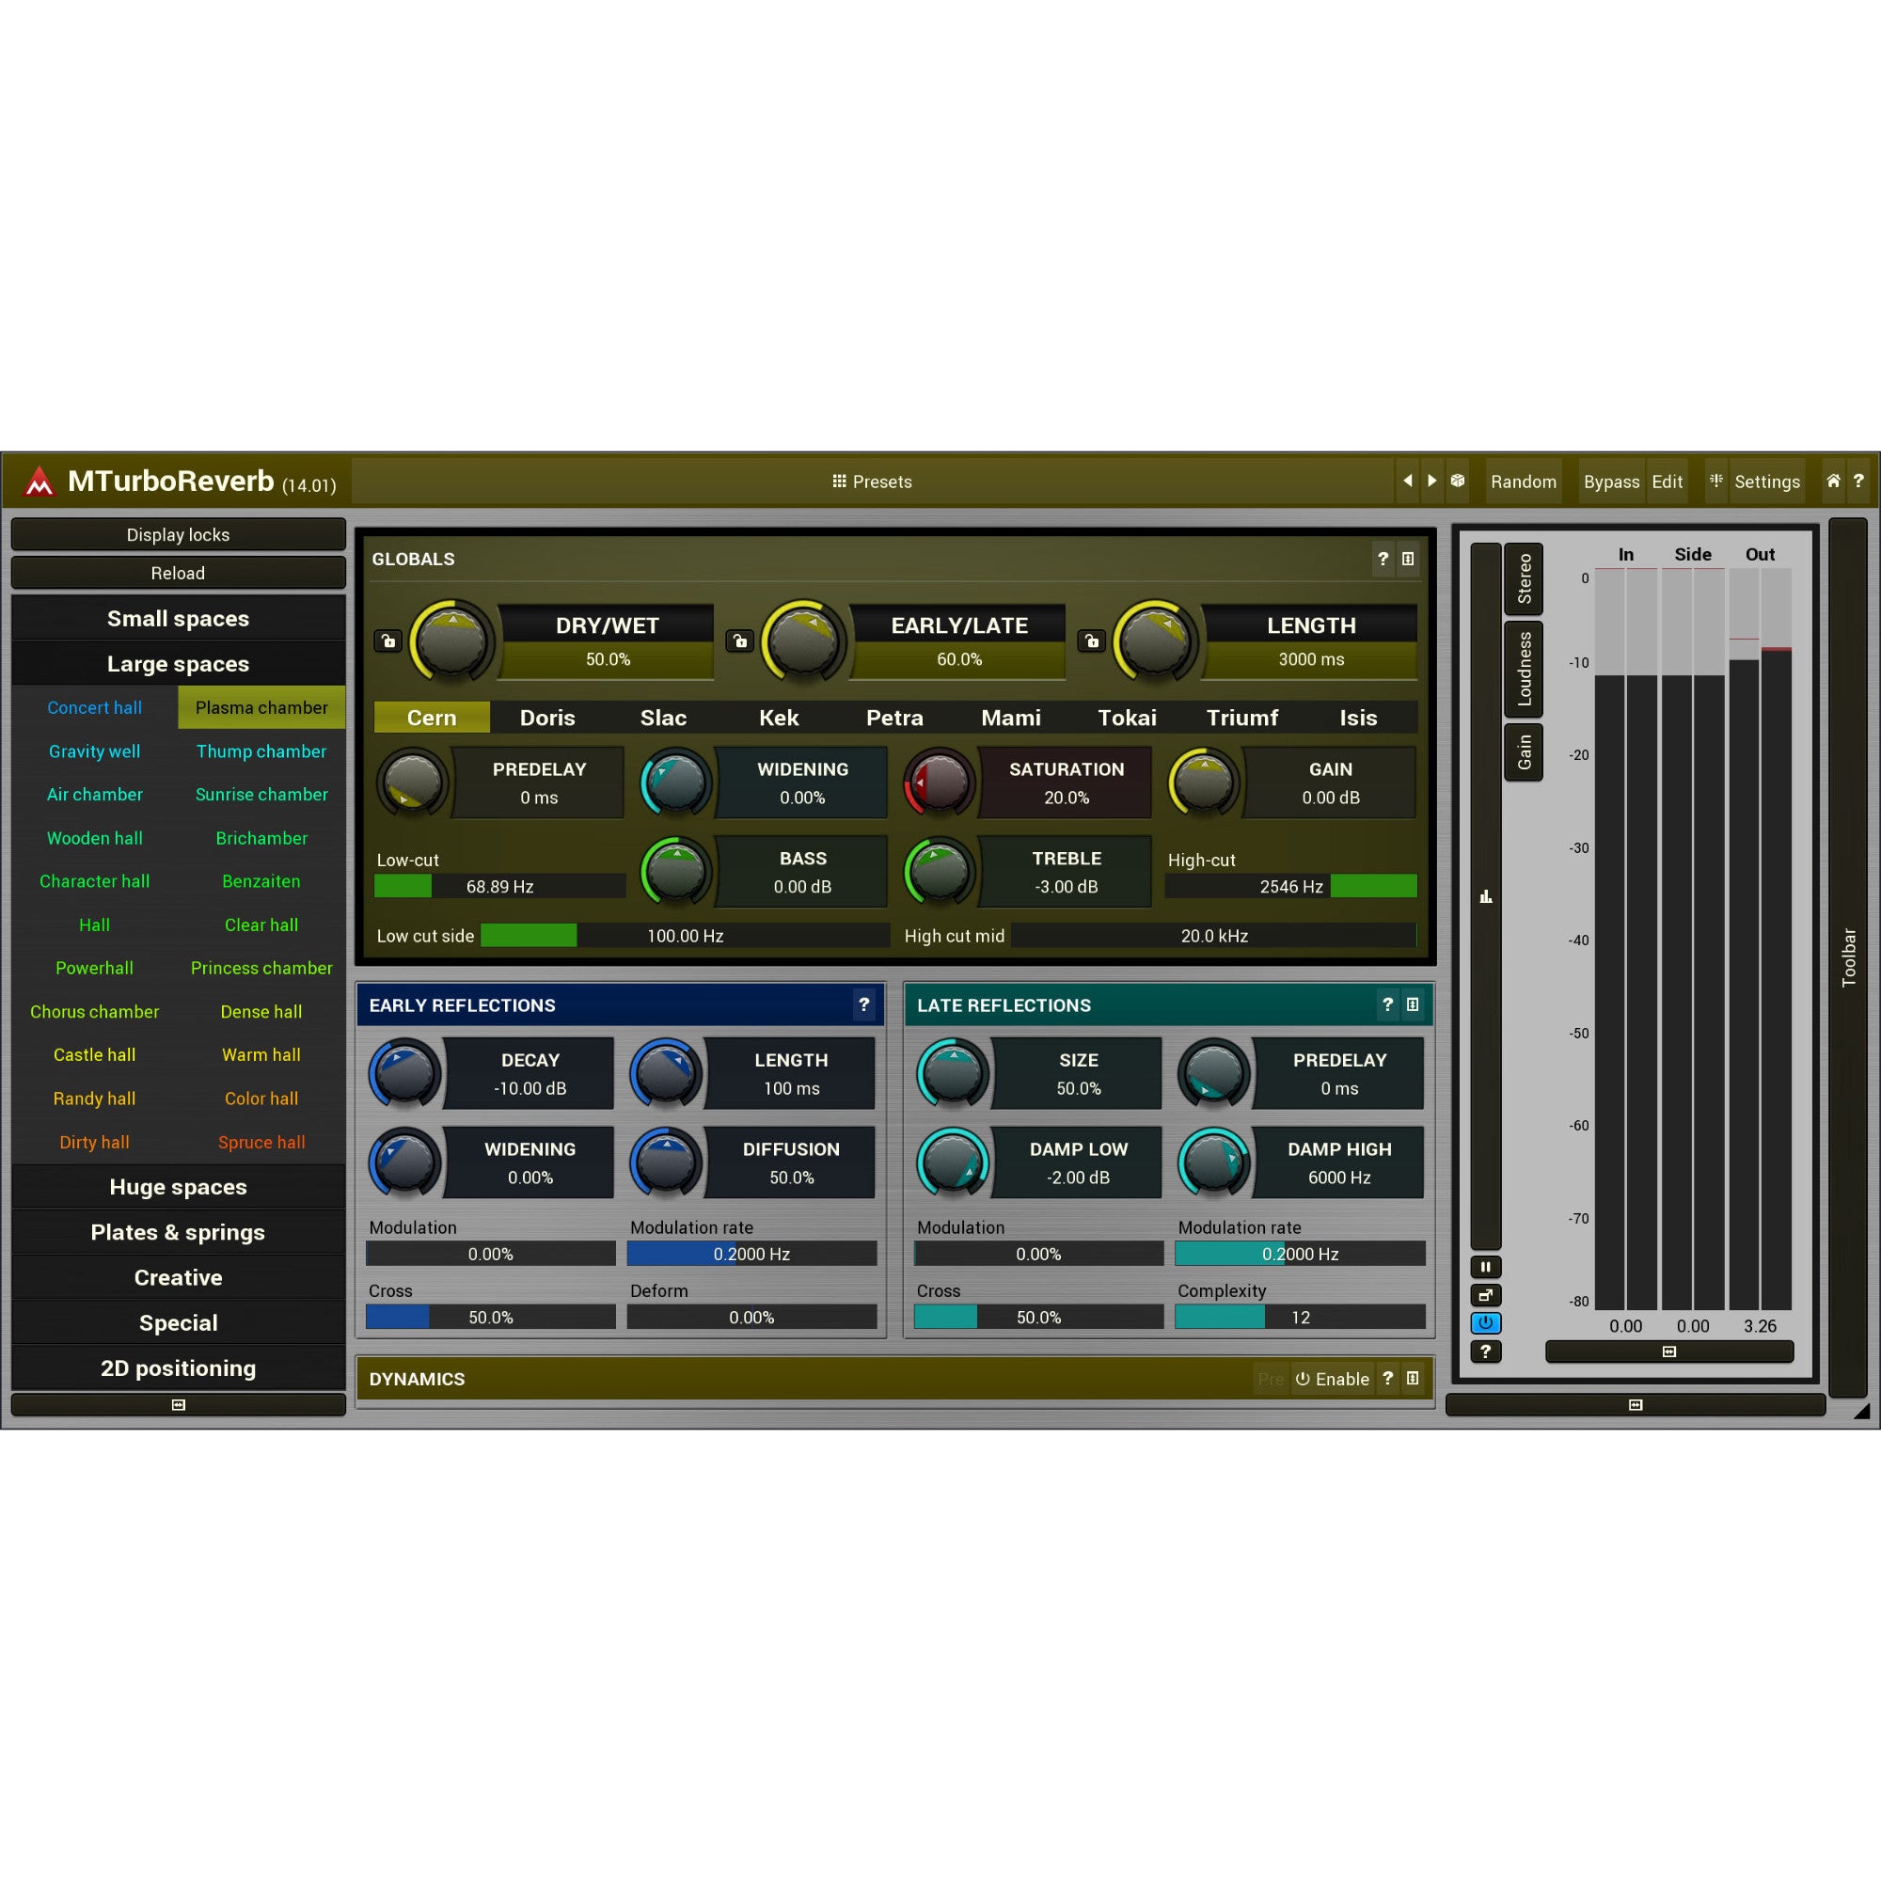Expand the Plates & springs category
The height and width of the screenshot is (1881, 1881).
click(178, 1232)
